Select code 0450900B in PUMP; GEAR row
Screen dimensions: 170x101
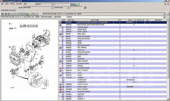130,87
